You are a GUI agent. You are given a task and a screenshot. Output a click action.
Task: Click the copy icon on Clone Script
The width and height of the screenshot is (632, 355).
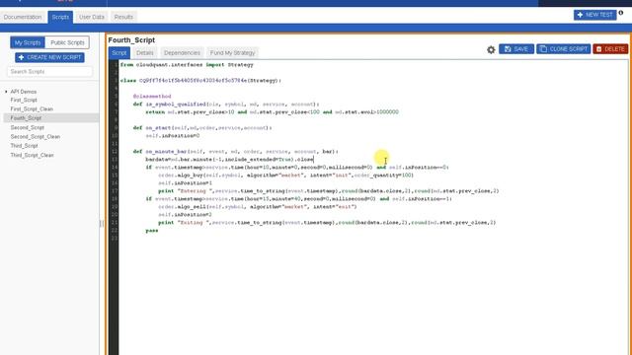(543, 49)
